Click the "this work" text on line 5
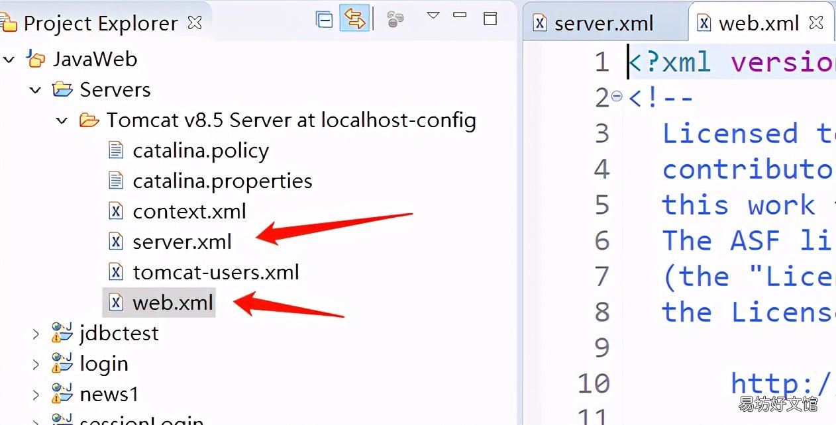This screenshot has width=836, height=425. click(739, 205)
